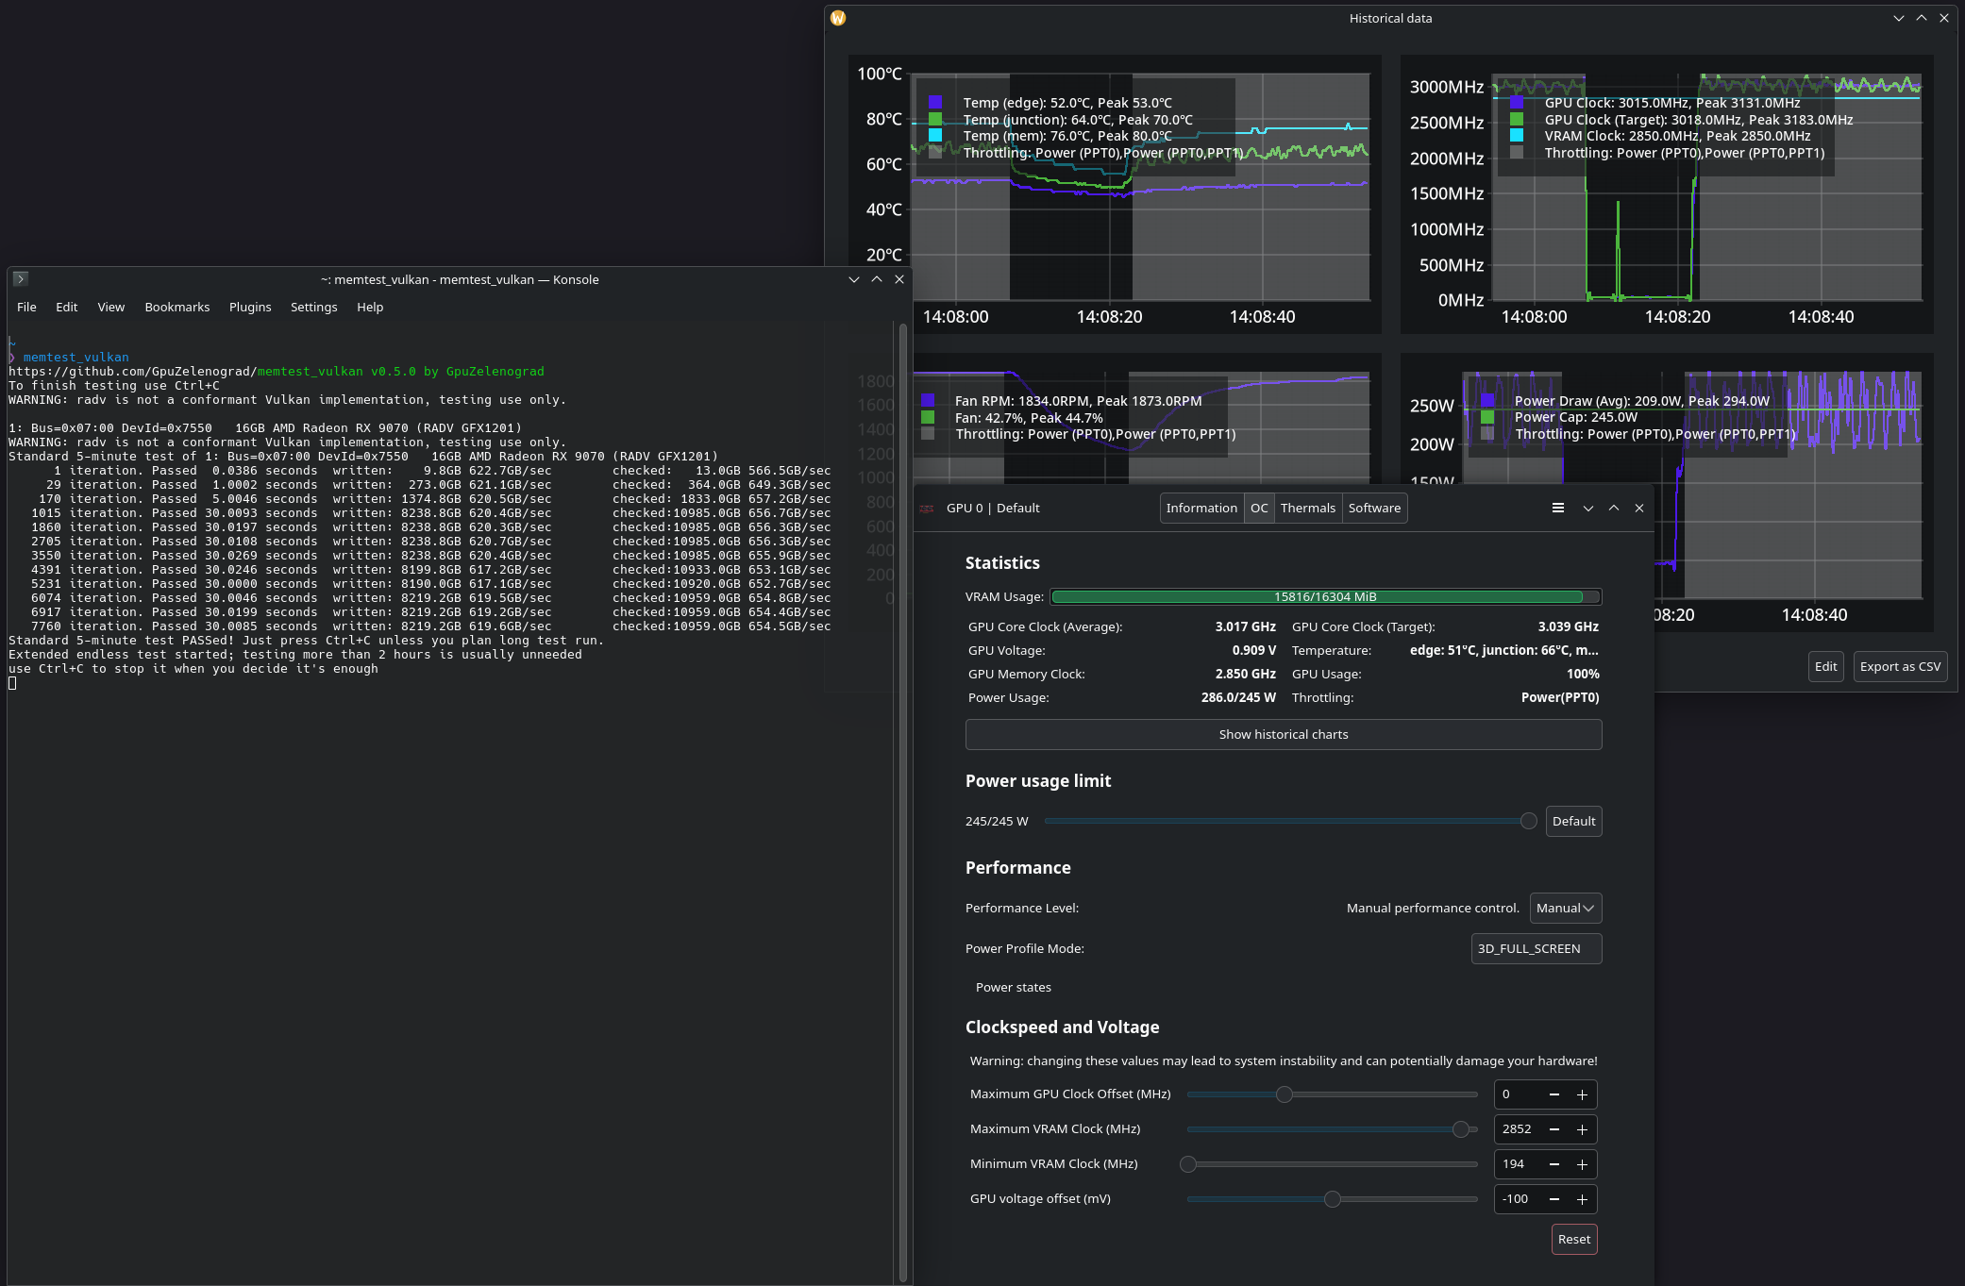The image size is (1965, 1286).
Task: Click the GPU Voltage '0.909 V' value
Action: (1253, 651)
